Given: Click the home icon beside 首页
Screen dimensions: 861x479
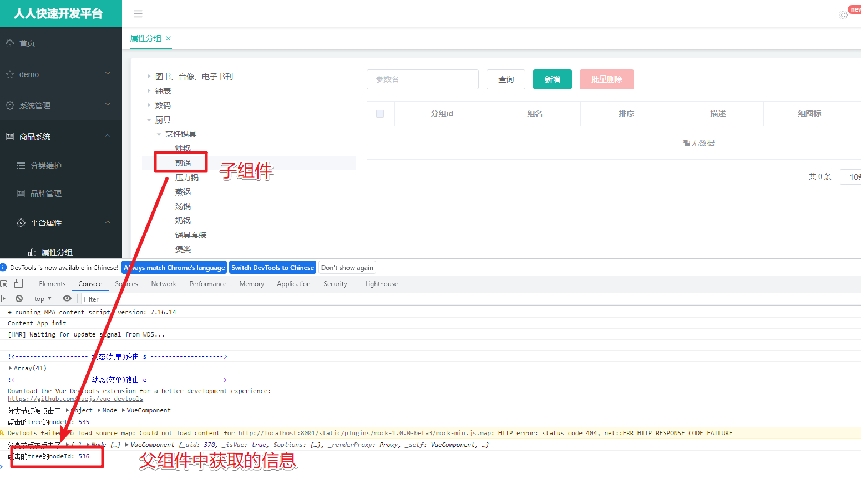Looking at the screenshot, I should [10, 43].
